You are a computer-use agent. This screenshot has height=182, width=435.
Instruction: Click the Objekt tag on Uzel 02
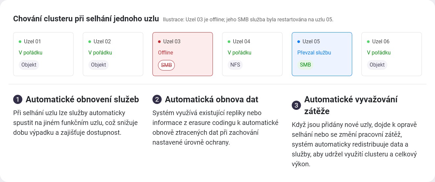pos(99,65)
